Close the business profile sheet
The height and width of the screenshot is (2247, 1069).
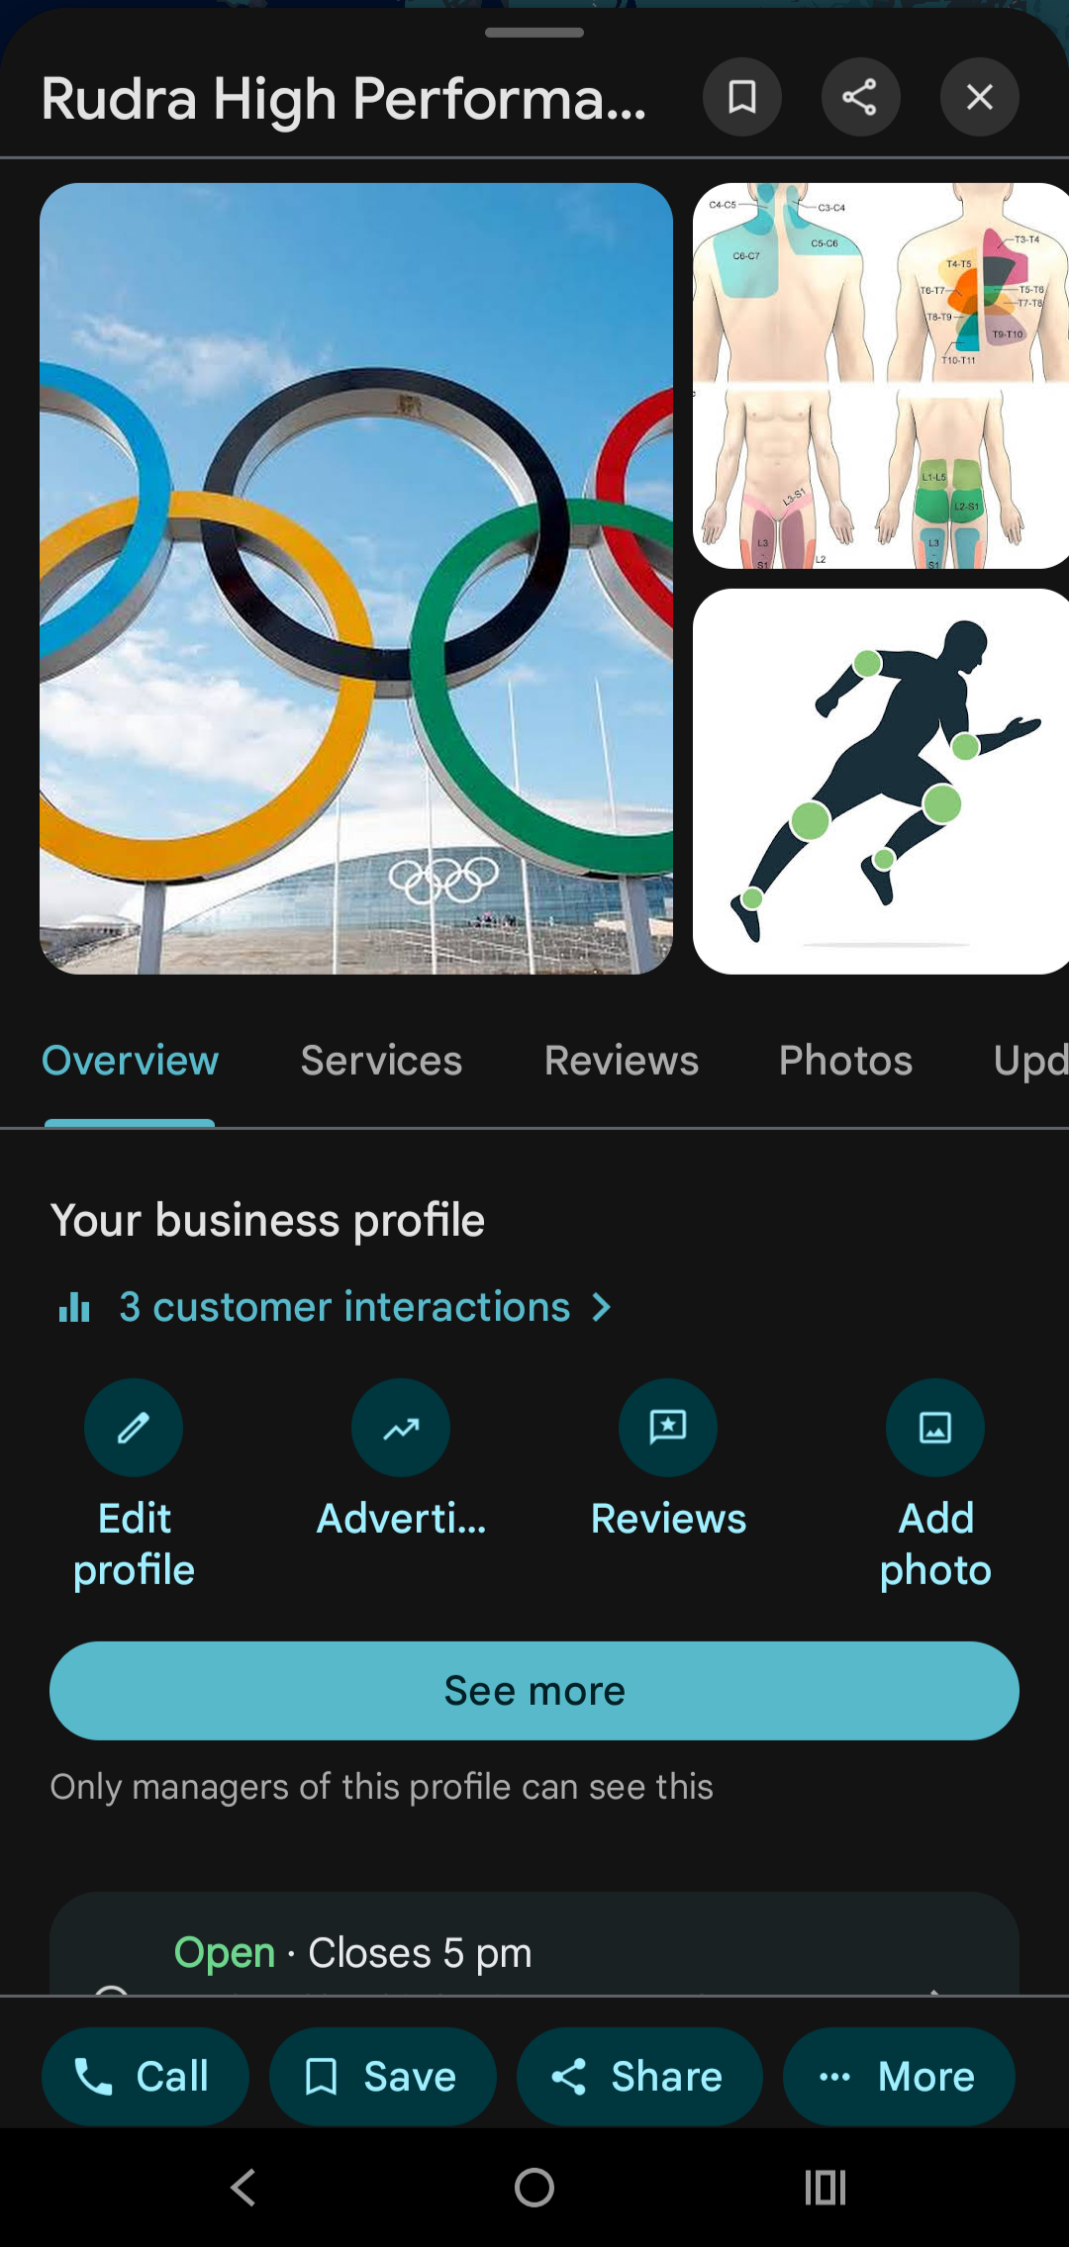pos(979,97)
